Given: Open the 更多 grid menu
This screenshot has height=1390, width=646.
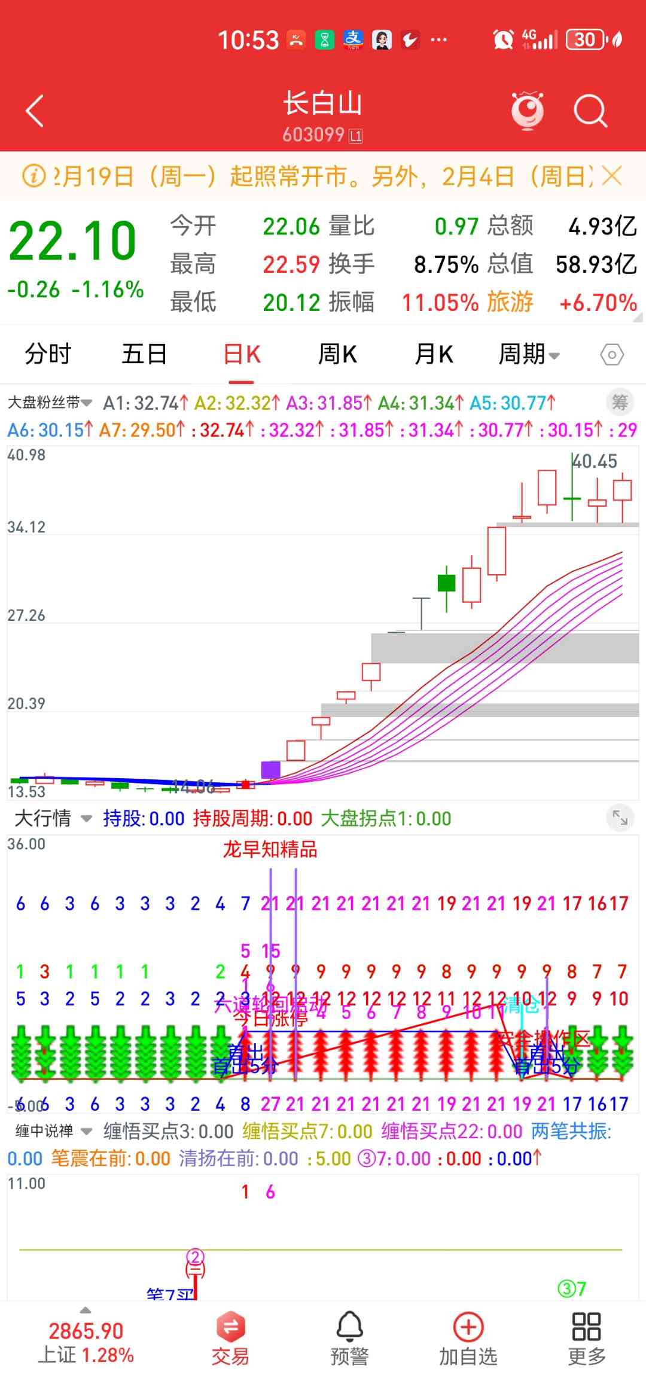Looking at the screenshot, I should coord(586,1340).
